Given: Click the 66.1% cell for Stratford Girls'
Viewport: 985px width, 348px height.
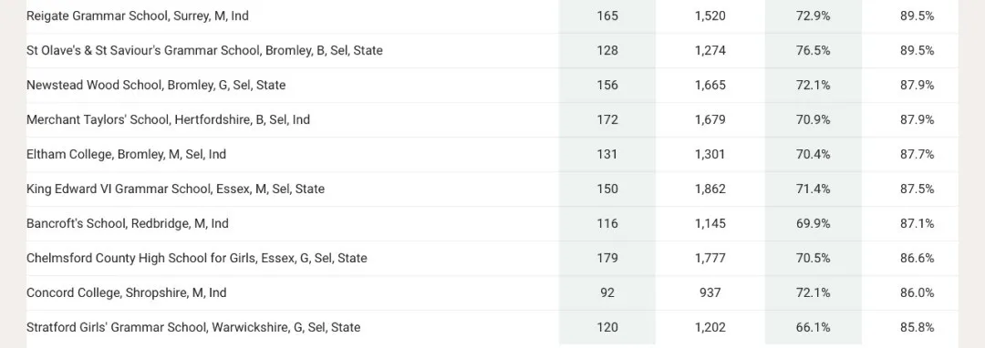Looking at the screenshot, I should tap(813, 327).
